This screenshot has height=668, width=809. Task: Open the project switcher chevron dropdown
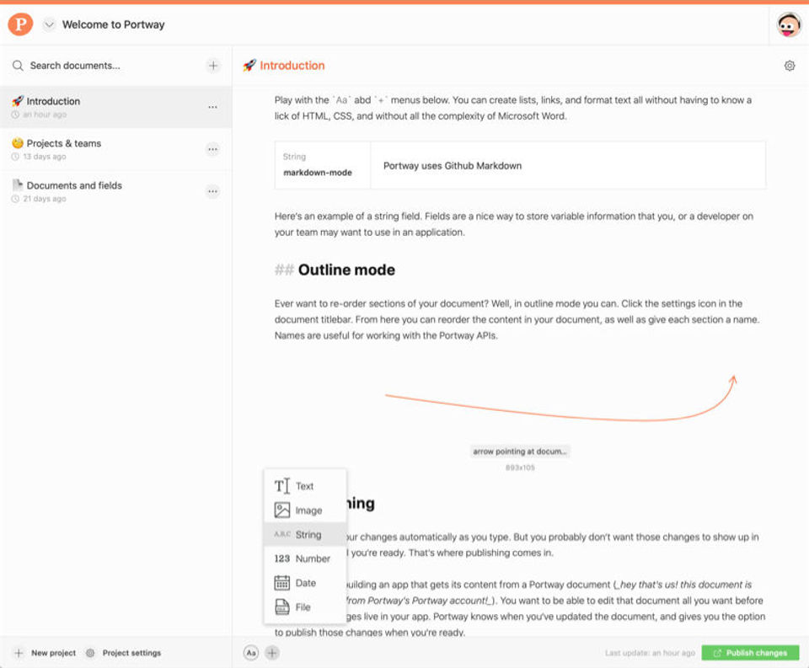pos(49,24)
